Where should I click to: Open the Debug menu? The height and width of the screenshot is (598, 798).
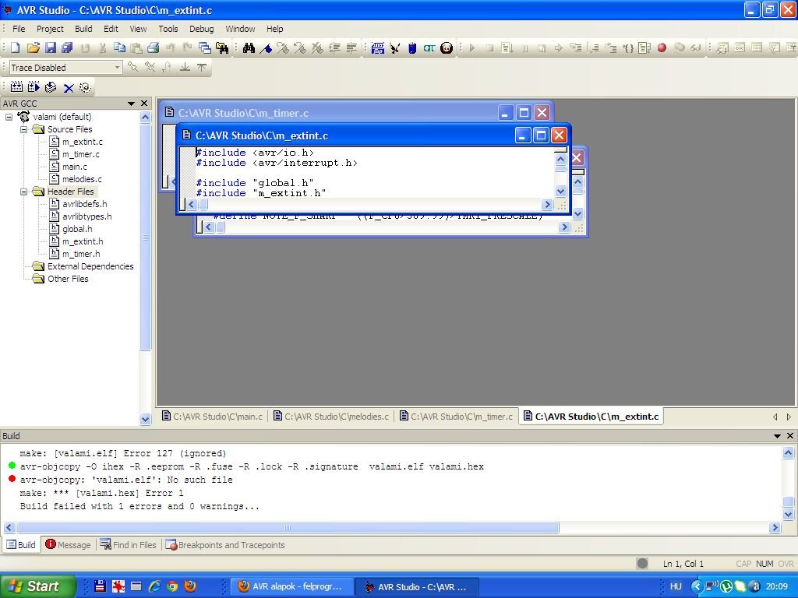pyautogui.click(x=202, y=29)
